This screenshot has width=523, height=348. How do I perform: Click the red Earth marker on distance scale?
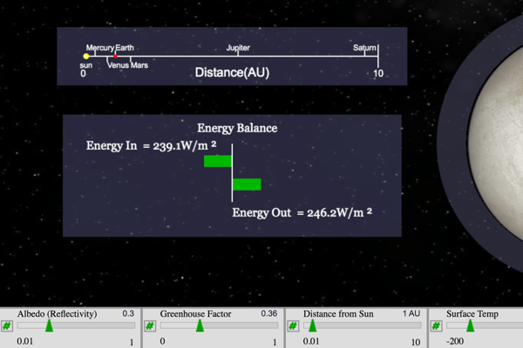coord(115,57)
